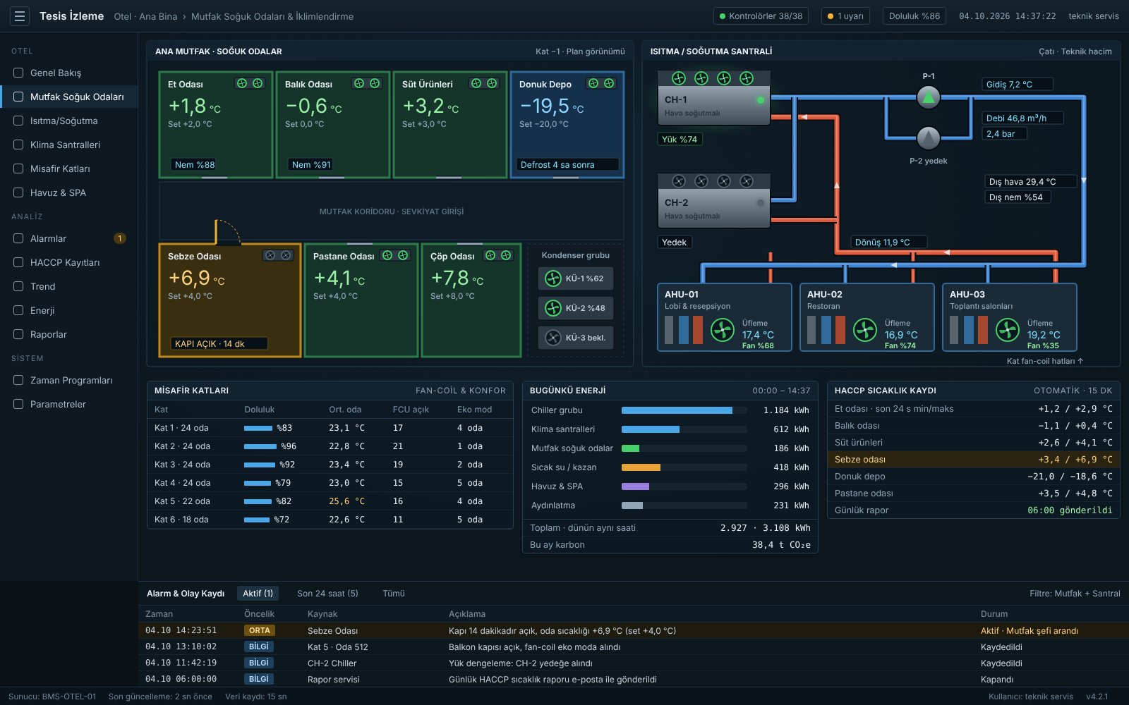Screen dimensions: 1129x705
Task: Select Misafir Katları in sidebar
Action: pos(68,168)
